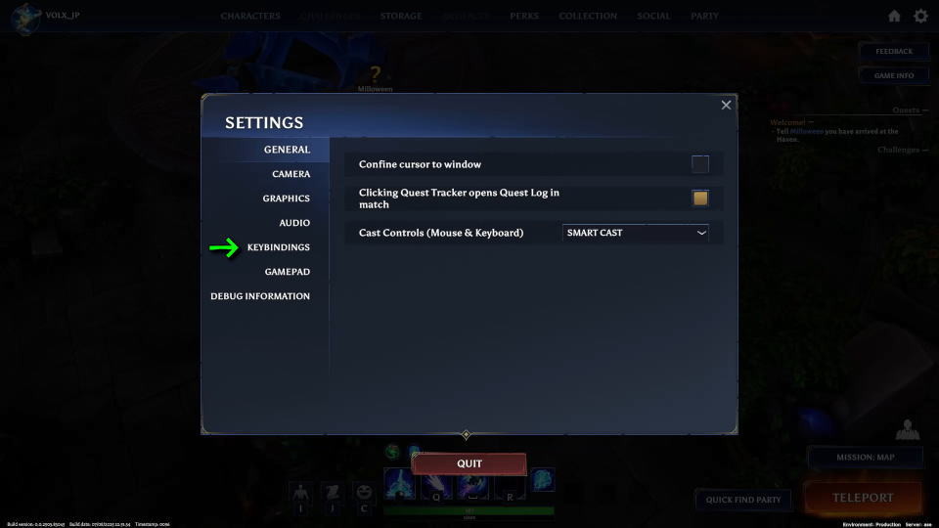
Task: Click the emote smiley icon bound to C
Action: [x=364, y=493]
